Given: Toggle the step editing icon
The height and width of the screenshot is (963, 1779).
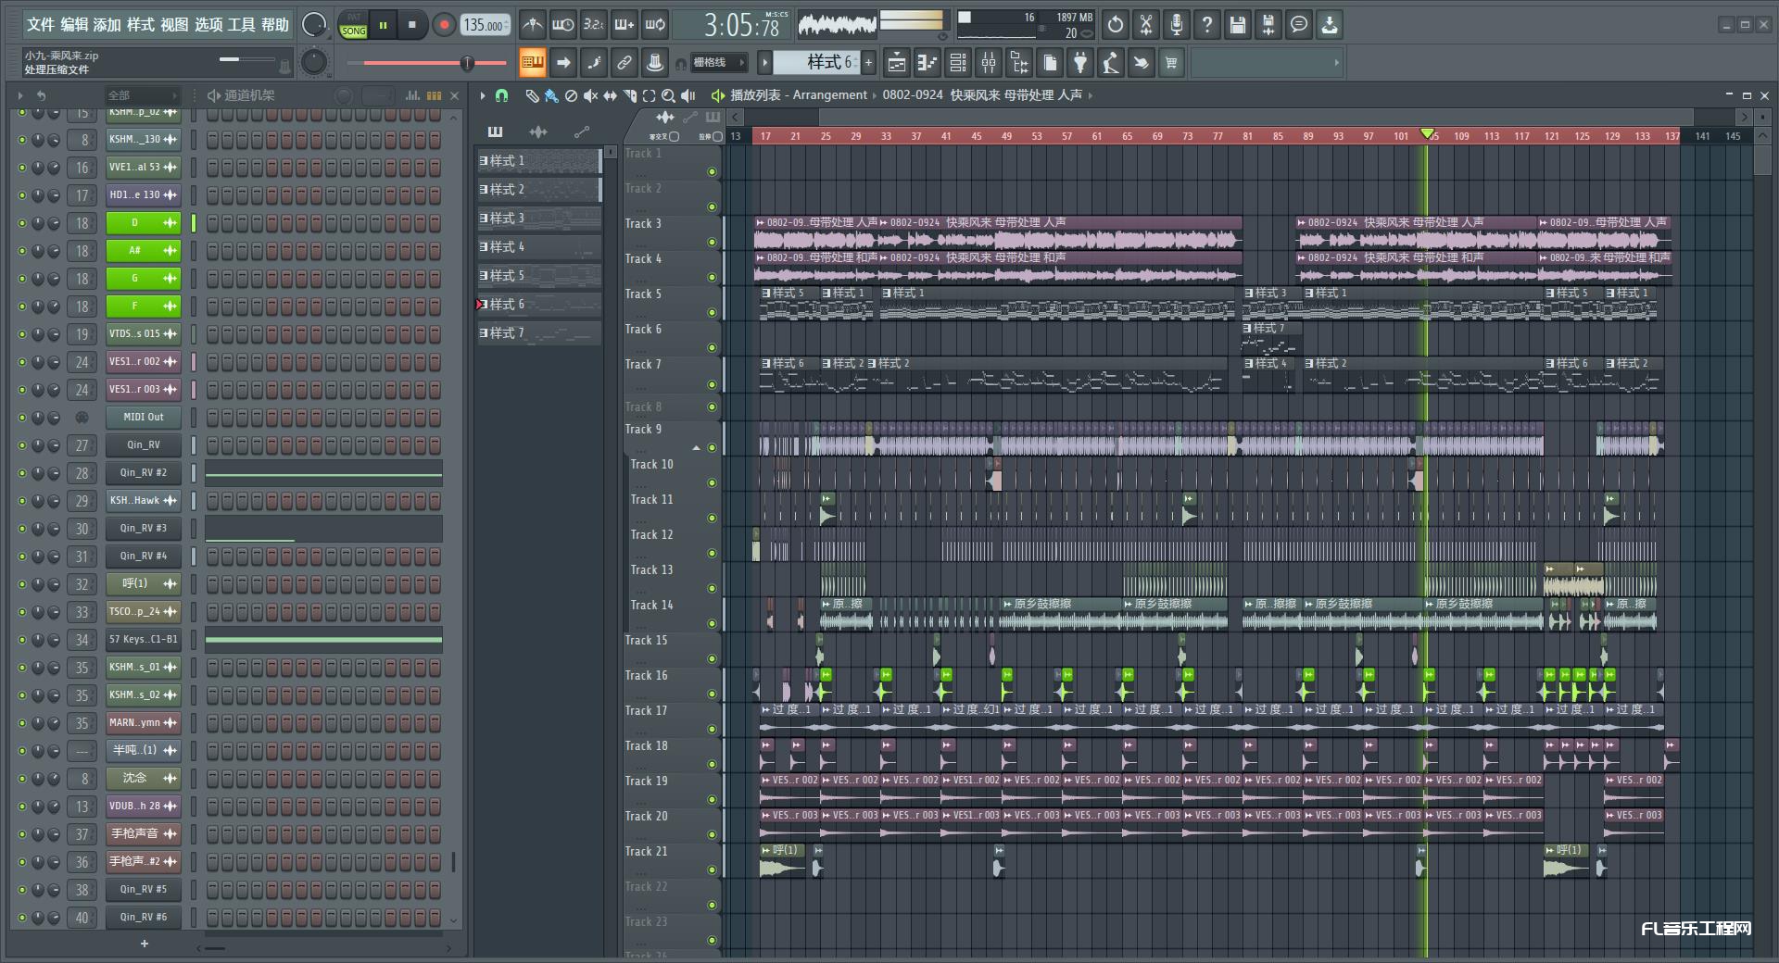Looking at the screenshot, I should [x=593, y=63].
